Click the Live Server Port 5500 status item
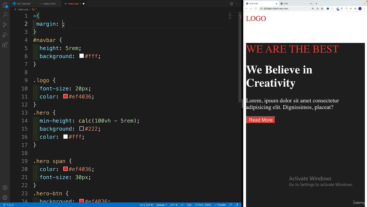368x207 pixels. click(x=203, y=205)
